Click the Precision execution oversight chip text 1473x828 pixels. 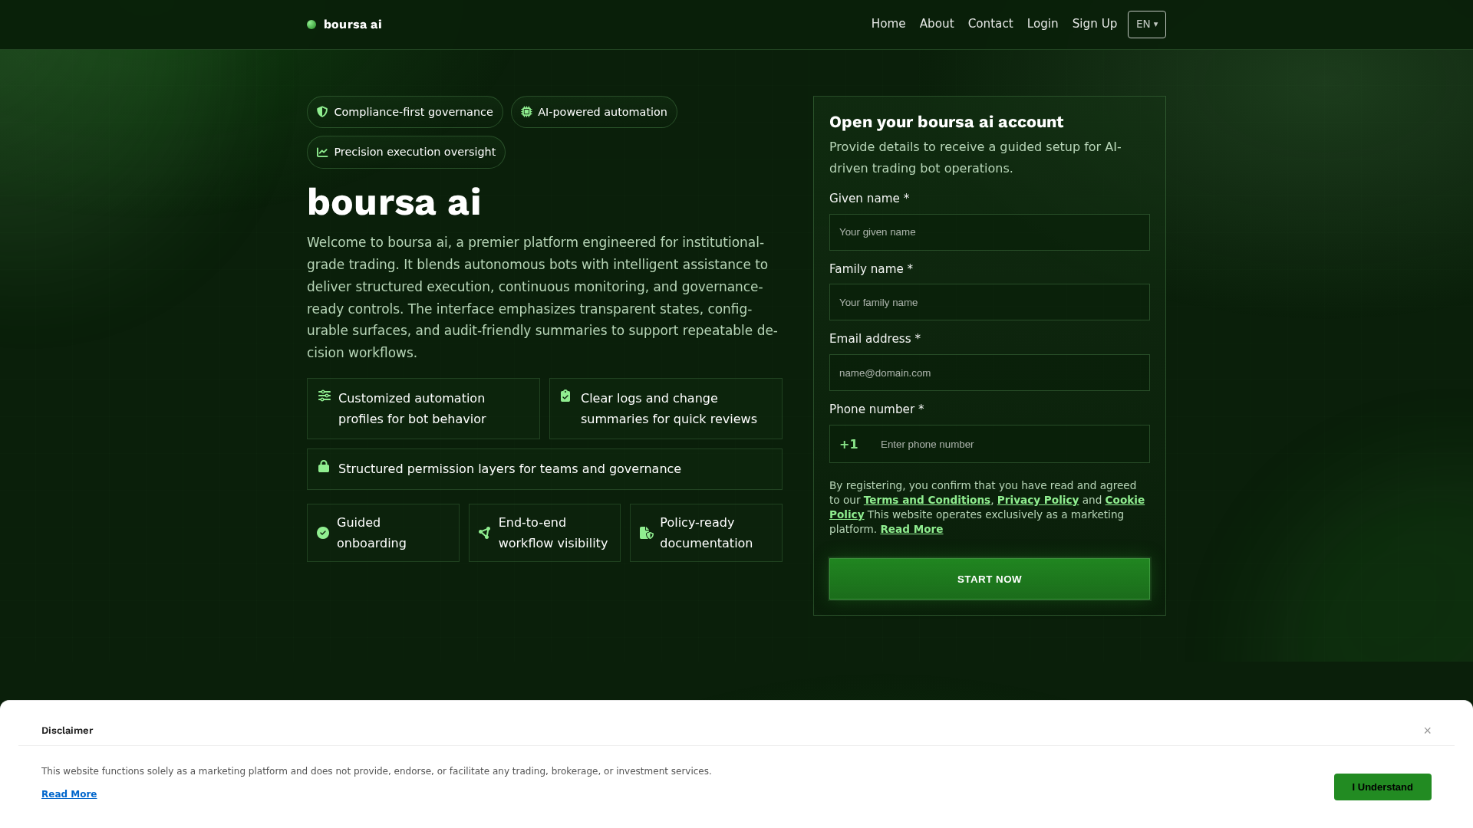coord(415,152)
